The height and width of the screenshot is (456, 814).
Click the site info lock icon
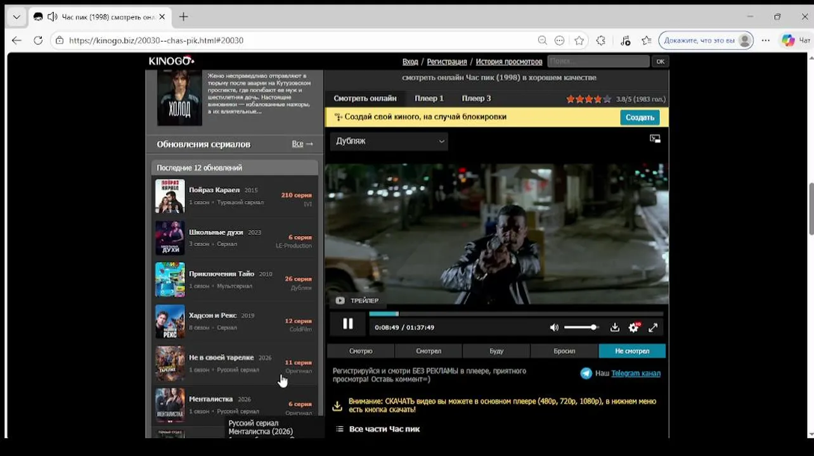(x=60, y=40)
